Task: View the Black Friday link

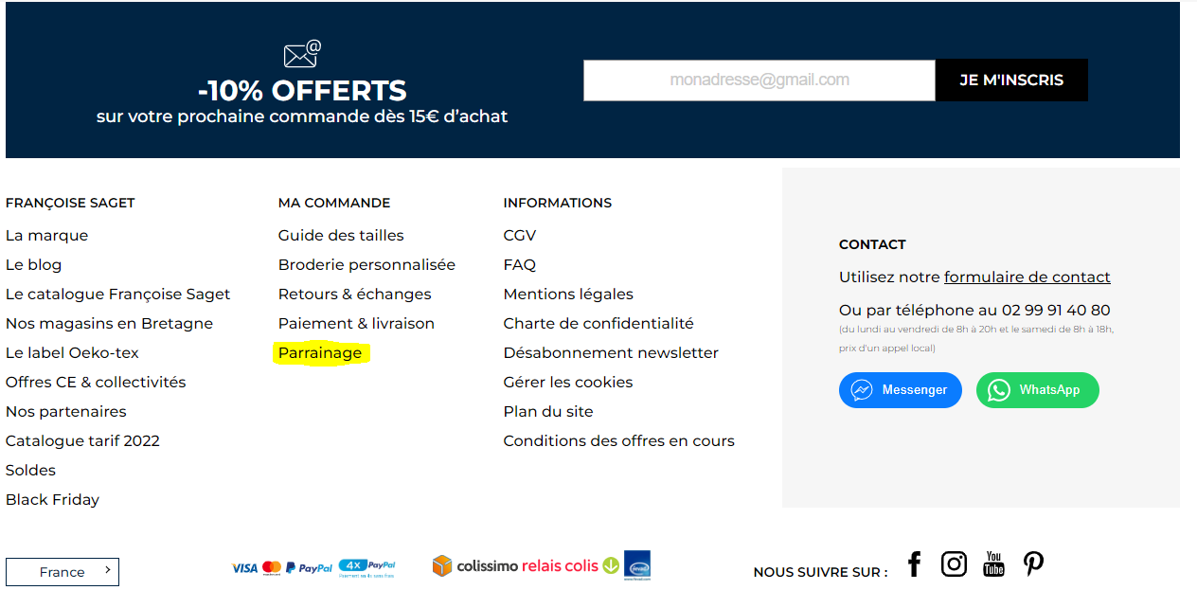Action: (x=52, y=500)
